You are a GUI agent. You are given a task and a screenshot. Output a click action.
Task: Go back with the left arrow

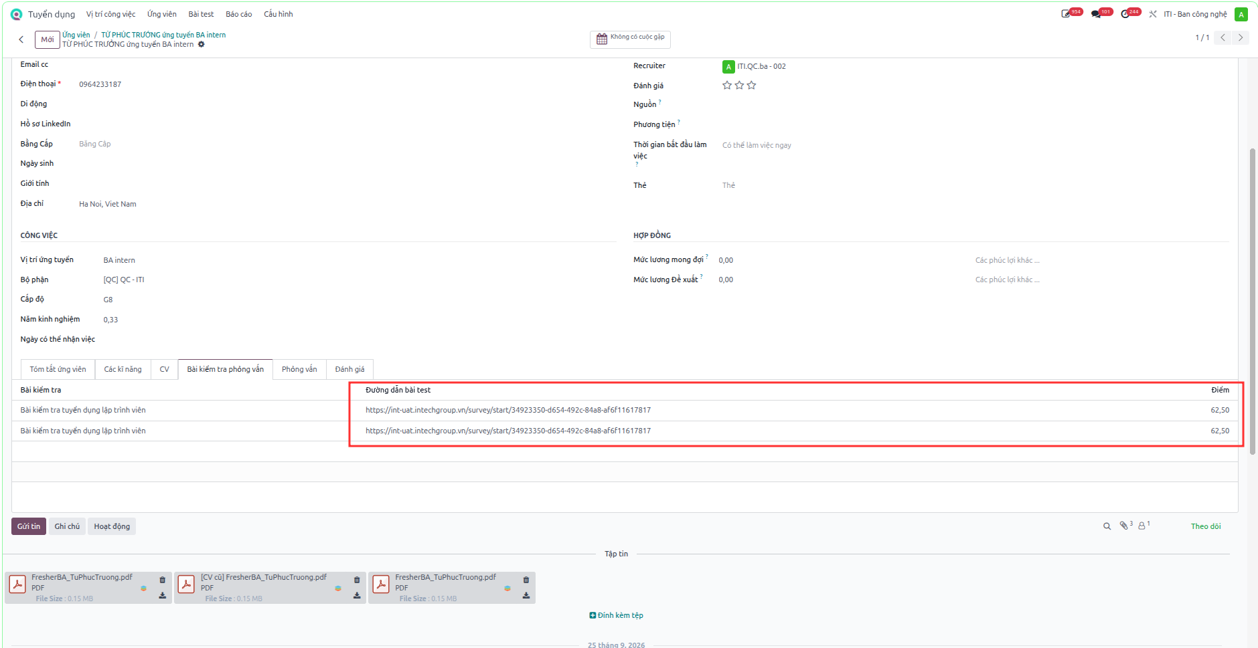click(x=21, y=39)
